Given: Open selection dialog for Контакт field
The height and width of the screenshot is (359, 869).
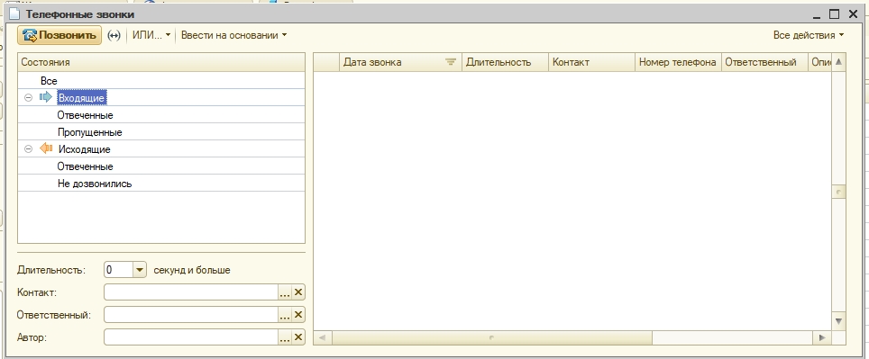Looking at the screenshot, I should click(285, 292).
